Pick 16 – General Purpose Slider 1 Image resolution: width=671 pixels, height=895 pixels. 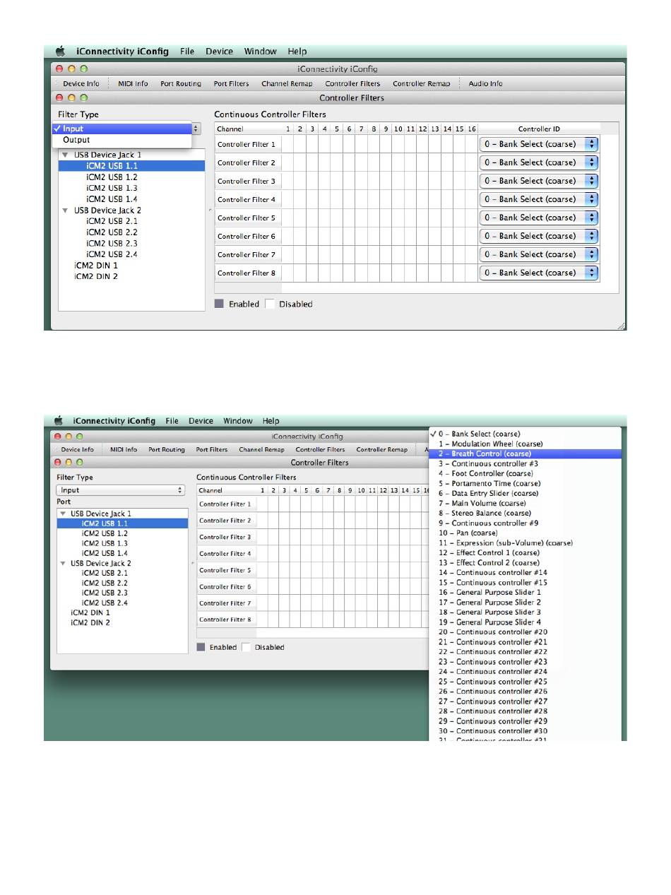click(525, 592)
